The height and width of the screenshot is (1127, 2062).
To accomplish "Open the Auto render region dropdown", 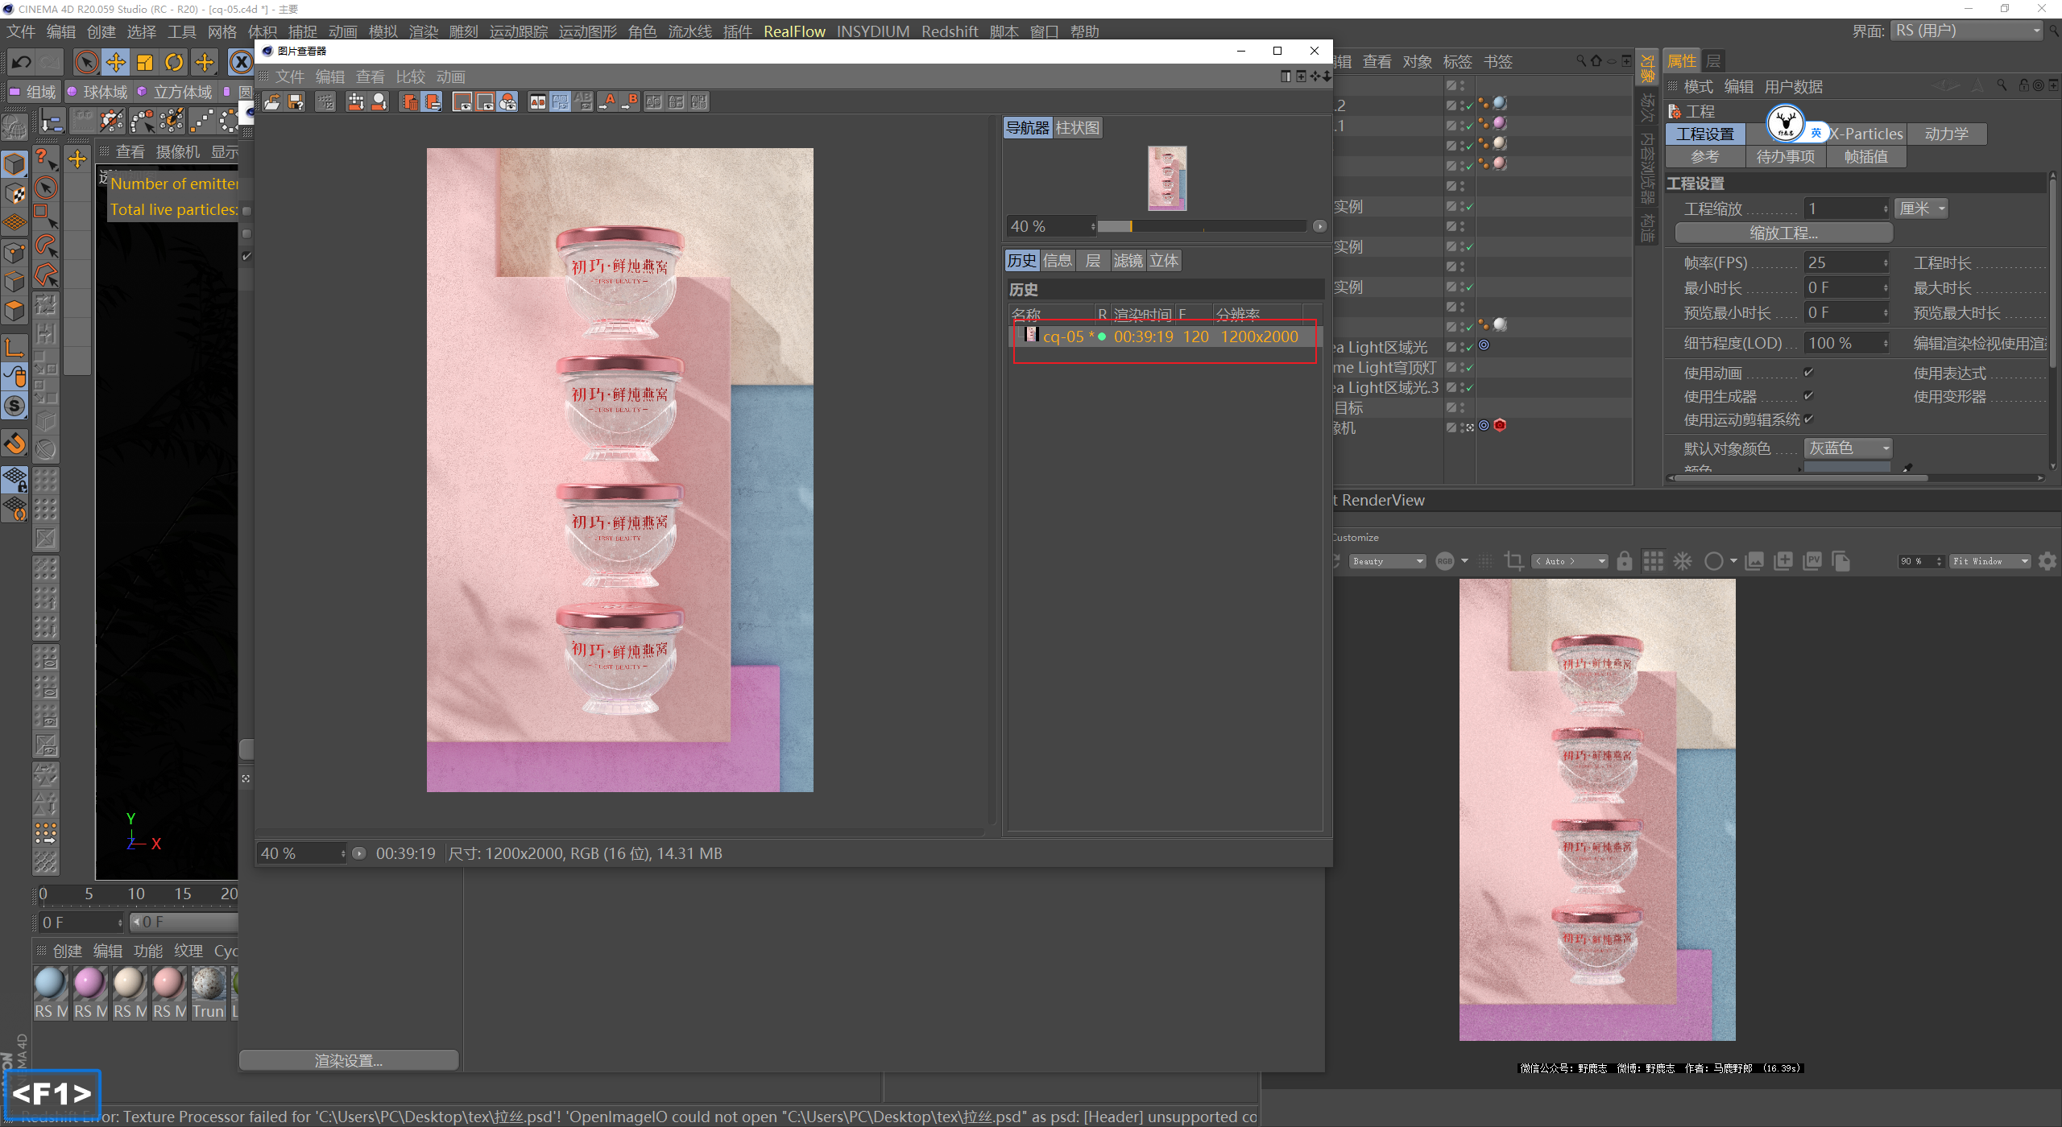I will [1571, 561].
